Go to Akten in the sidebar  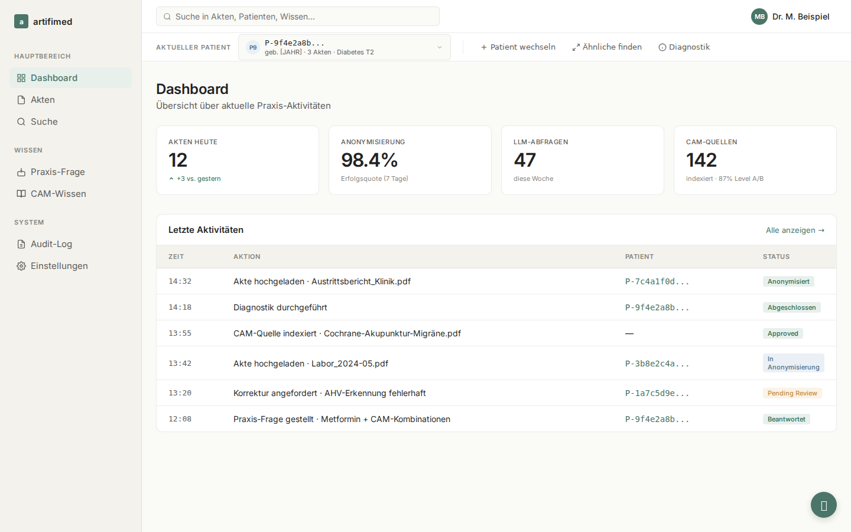click(x=70, y=100)
